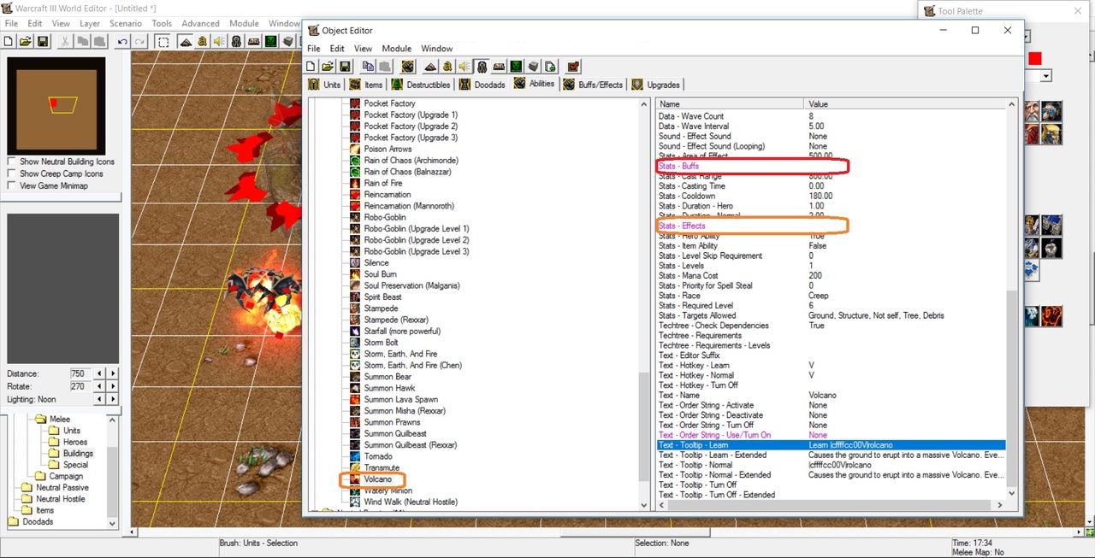Screen dimensions: 1095x558
Task: Switch Lighting to next time setting
Action: (x=113, y=399)
